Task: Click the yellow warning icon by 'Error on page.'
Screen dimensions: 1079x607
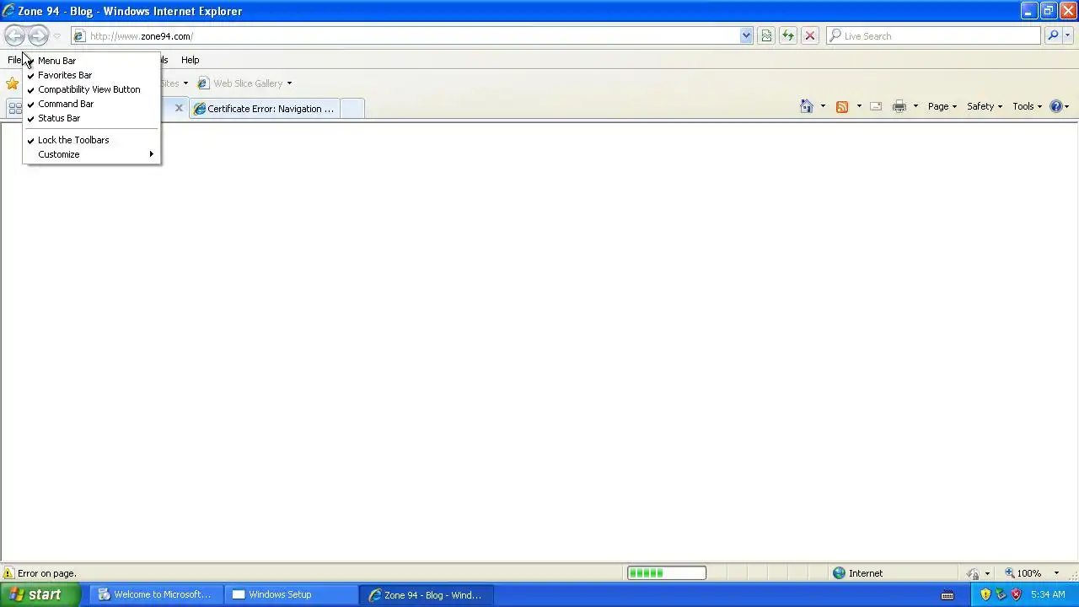Action: 8,573
